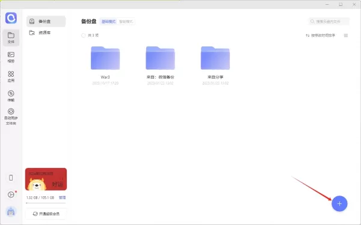The image size is (361, 225).
Task: Toggle the select-all circle beside 共 3 项
Action: [x=84, y=35]
